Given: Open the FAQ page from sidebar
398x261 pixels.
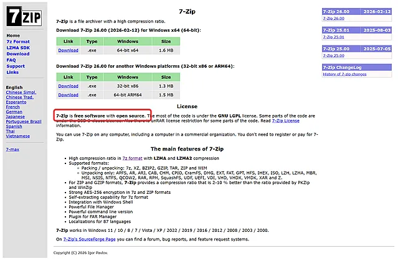Looking at the screenshot, I should 11,60.
